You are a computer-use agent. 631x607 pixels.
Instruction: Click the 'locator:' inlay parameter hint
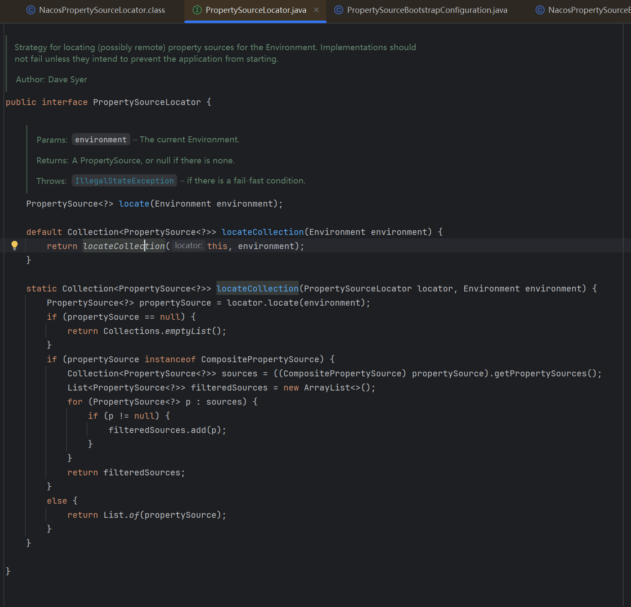point(189,246)
